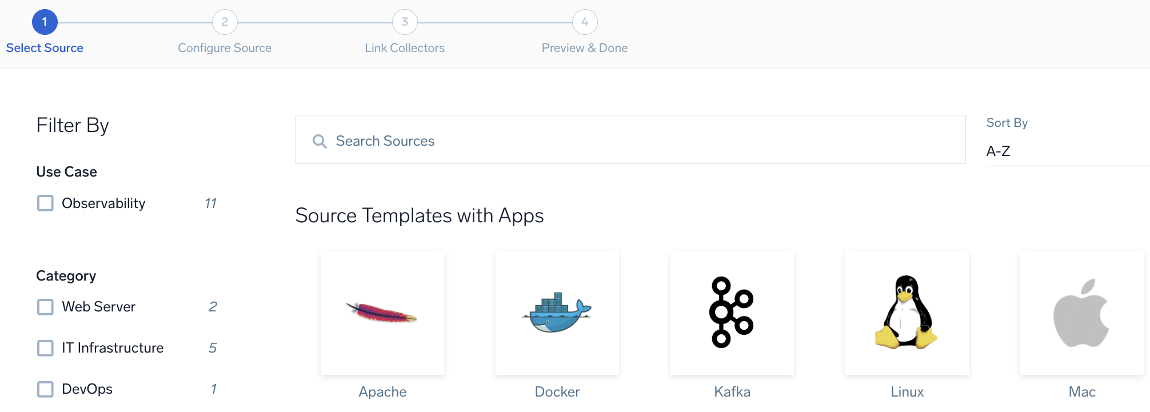1150x412 pixels.
Task: Check the Web Server category filter
Action: [x=45, y=307]
